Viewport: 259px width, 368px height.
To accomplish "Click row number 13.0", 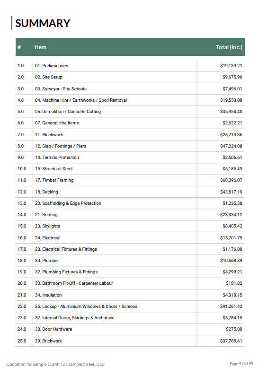I will tap(22, 203).
